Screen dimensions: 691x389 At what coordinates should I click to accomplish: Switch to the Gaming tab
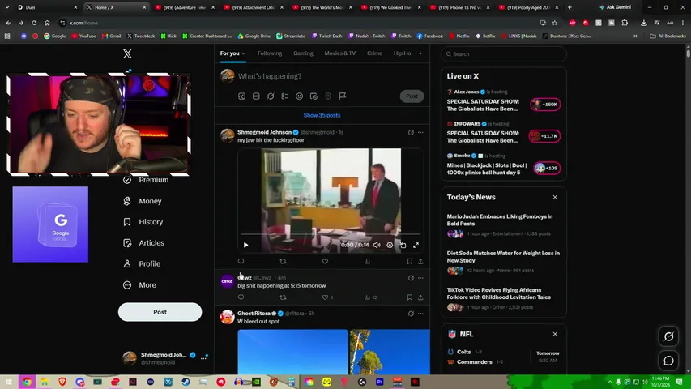click(303, 53)
